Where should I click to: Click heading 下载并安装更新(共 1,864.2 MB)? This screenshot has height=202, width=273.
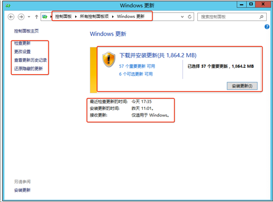158,55
